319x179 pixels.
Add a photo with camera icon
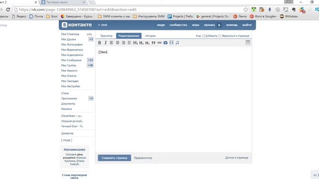click(x=165, y=43)
